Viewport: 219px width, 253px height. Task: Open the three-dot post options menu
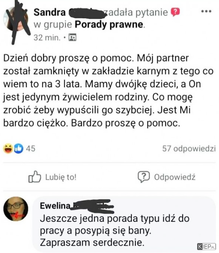[x=206, y=11]
